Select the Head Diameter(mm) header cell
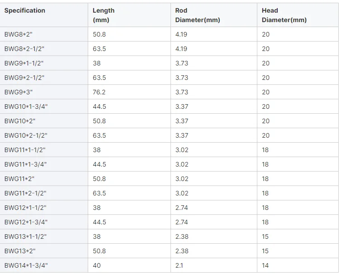The width and height of the screenshot is (341, 274). coord(284,15)
